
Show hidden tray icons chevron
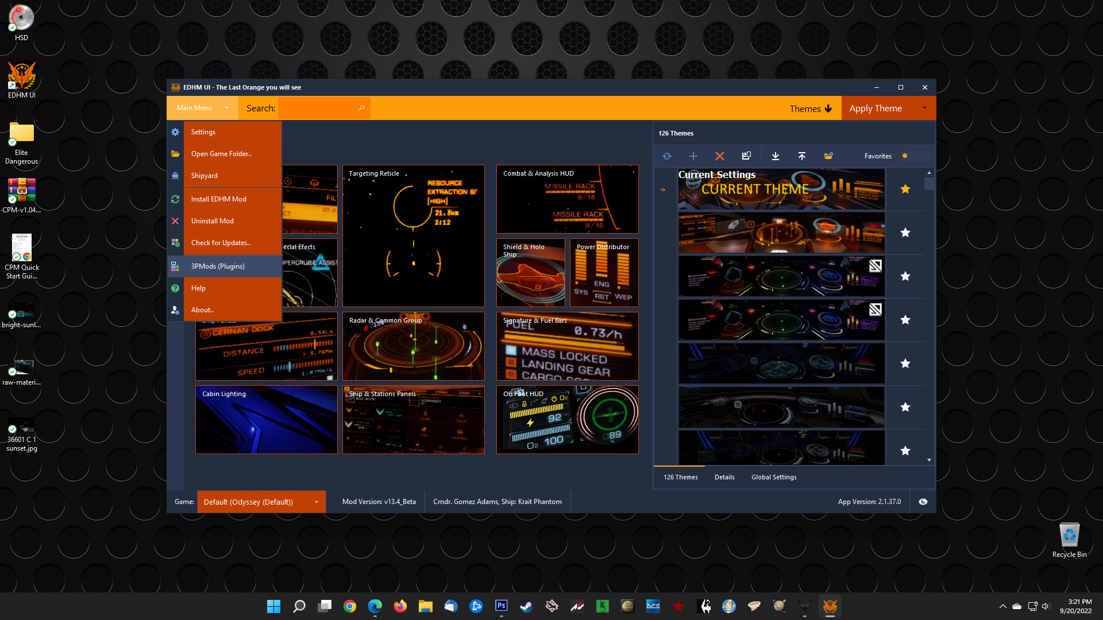click(1002, 606)
